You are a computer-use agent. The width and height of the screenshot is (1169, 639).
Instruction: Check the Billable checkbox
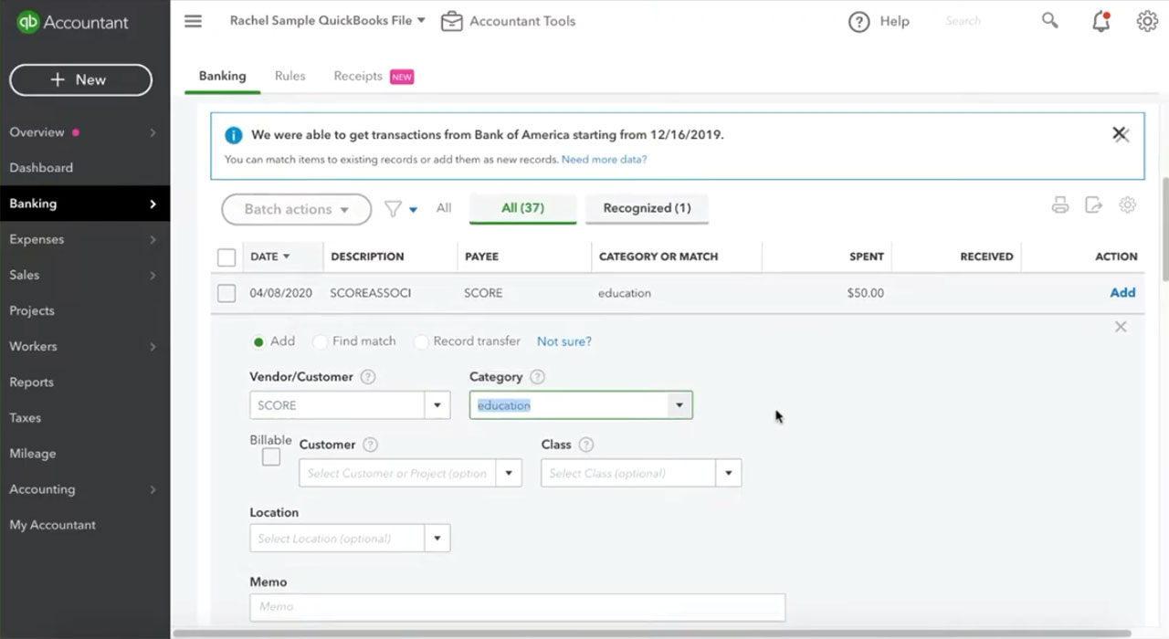click(x=271, y=457)
